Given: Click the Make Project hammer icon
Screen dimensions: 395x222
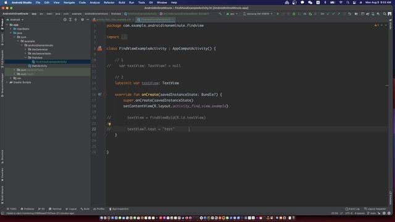Looking at the screenshot, I should (x=220, y=14).
